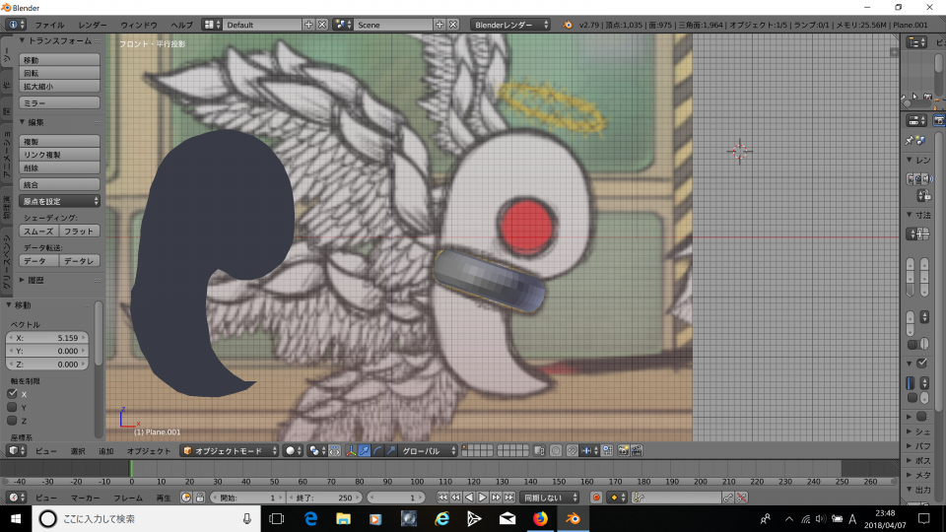Click the 終了 (End) frame field

323,498
